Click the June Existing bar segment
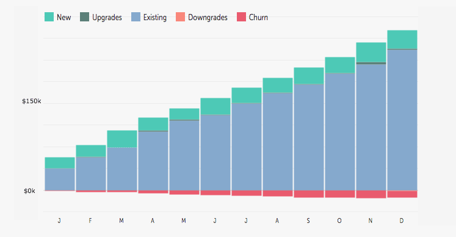The height and width of the screenshot is (237, 456). 215,153
